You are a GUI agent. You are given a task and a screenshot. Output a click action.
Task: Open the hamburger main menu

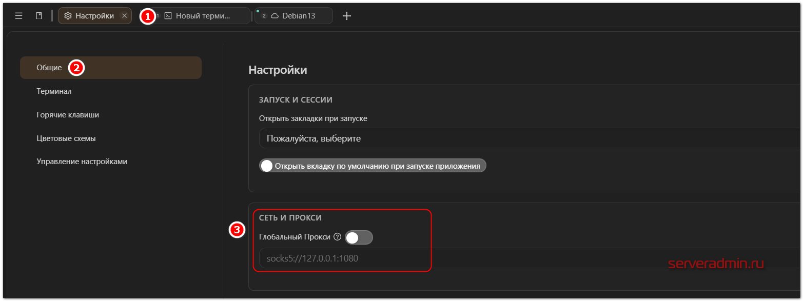18,16
